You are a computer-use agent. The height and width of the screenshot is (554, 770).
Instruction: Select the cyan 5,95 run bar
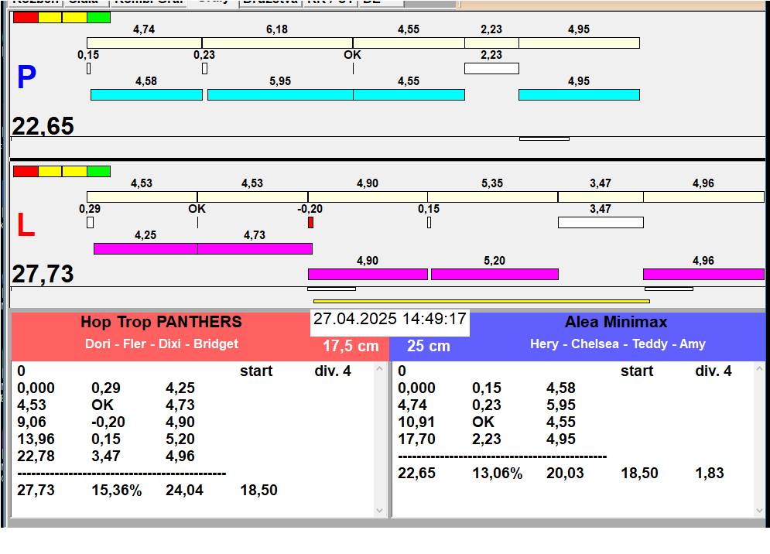280,94
